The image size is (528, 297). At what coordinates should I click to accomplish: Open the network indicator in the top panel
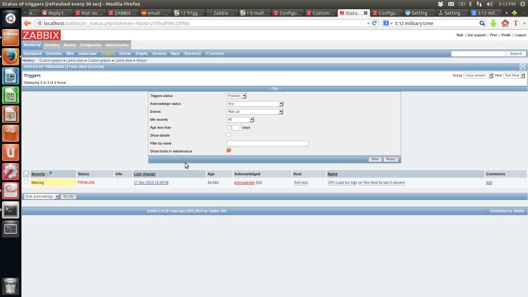479,4
